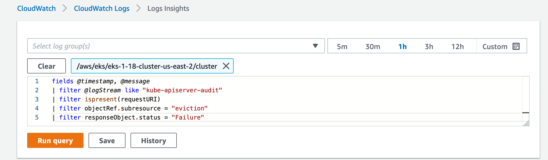Click line number 1 in the editor

pos(37,81)
